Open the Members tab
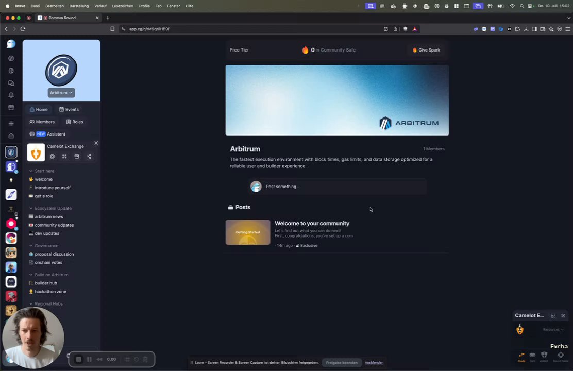 pyautogui.click(x=42, y=122)
